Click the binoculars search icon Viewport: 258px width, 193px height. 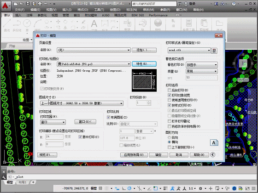pos(180,4)
